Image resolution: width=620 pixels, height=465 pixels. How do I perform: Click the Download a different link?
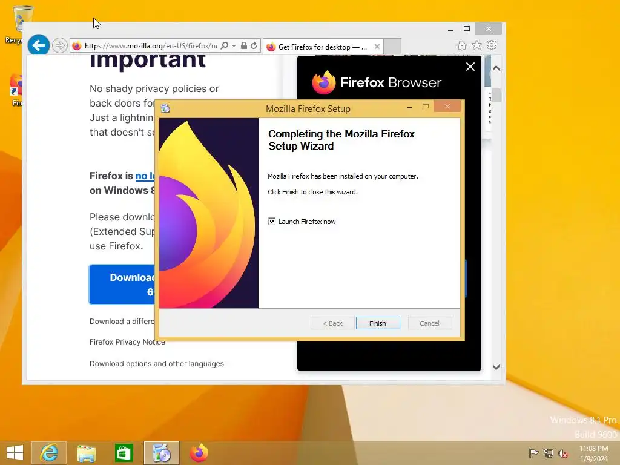(x=122, y=321)
